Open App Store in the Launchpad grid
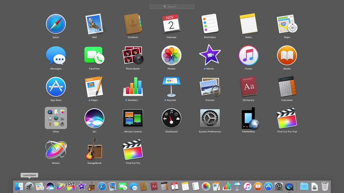The width and height of the screenshot is (344, 193). point(56,87)
